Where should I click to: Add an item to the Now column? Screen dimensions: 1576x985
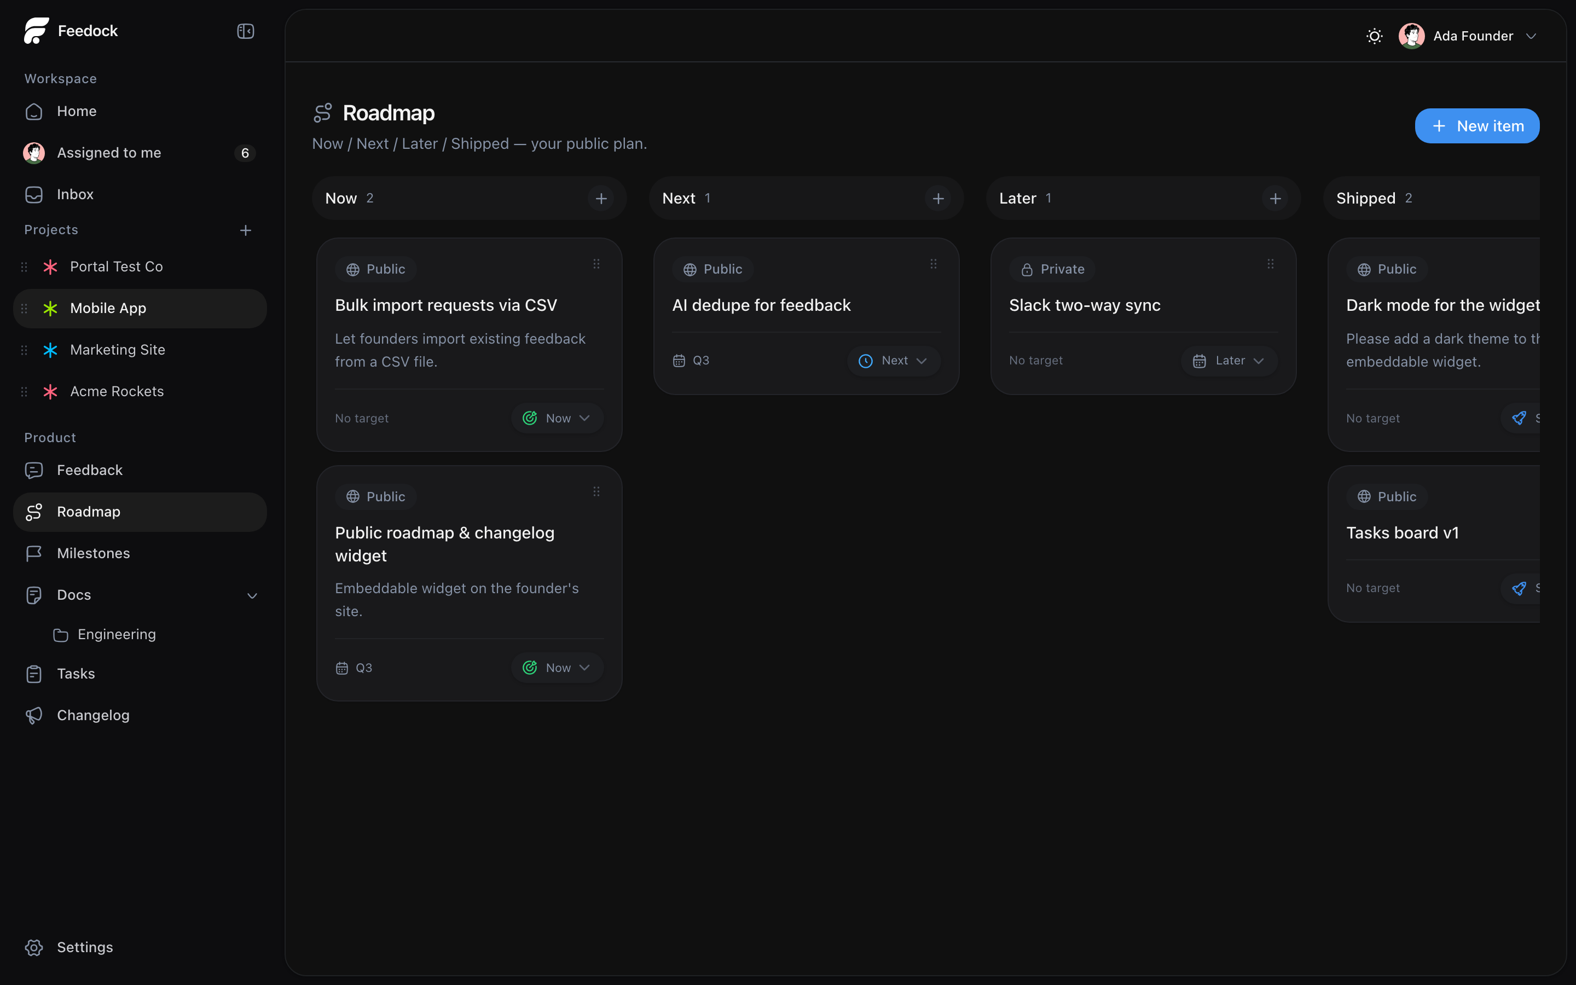click(x=601, y=199)
